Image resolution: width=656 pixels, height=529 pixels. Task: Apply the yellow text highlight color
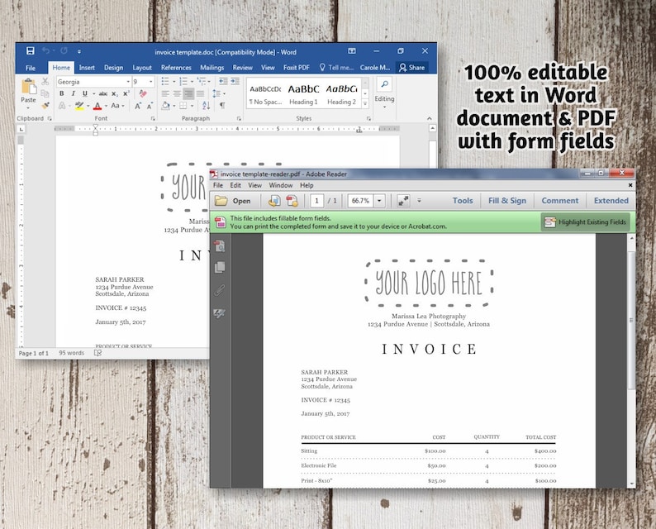pyautogui.click(x=79, y=106)
